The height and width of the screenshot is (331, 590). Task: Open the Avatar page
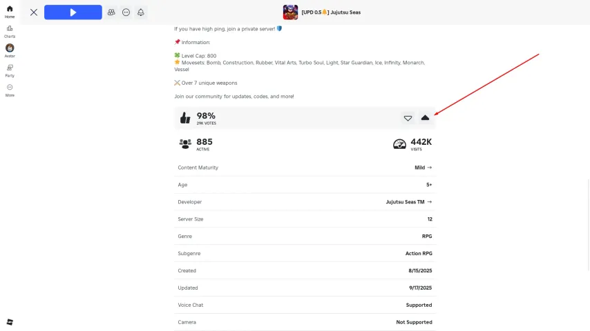click(10, 51)
